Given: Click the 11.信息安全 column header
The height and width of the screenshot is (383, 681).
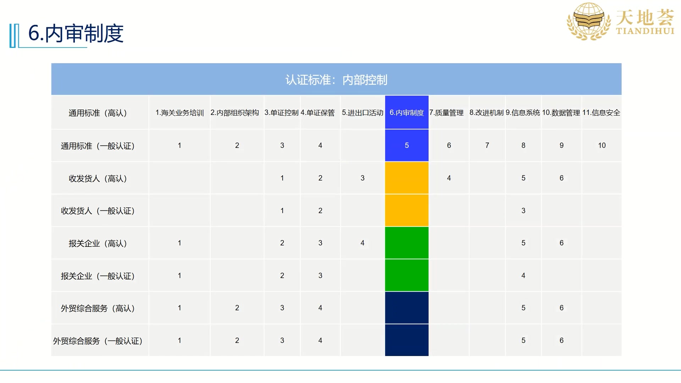Looking at the screenshot, I should coord(601,113).
